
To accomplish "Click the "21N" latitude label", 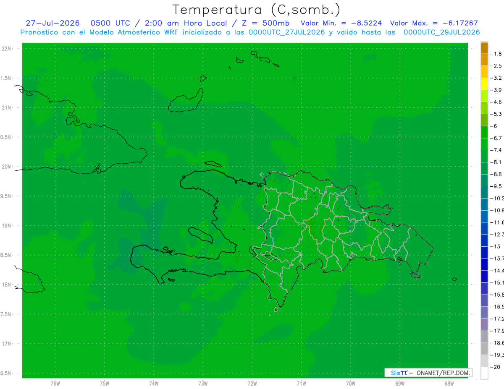I will [x=6, y=108].
